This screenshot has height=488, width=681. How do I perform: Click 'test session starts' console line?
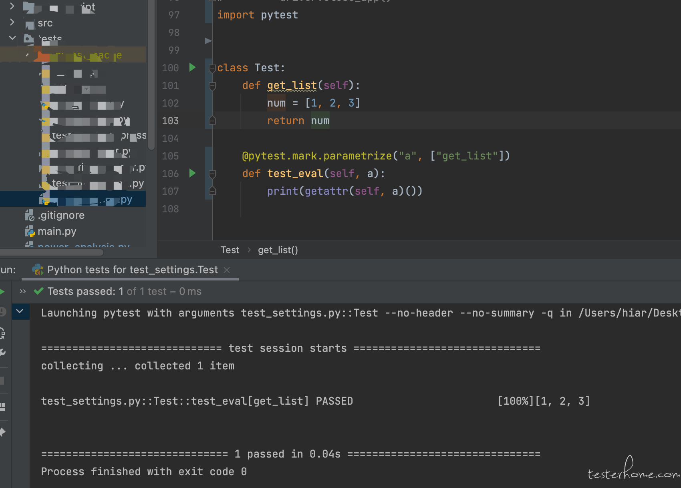click(291, 348)
